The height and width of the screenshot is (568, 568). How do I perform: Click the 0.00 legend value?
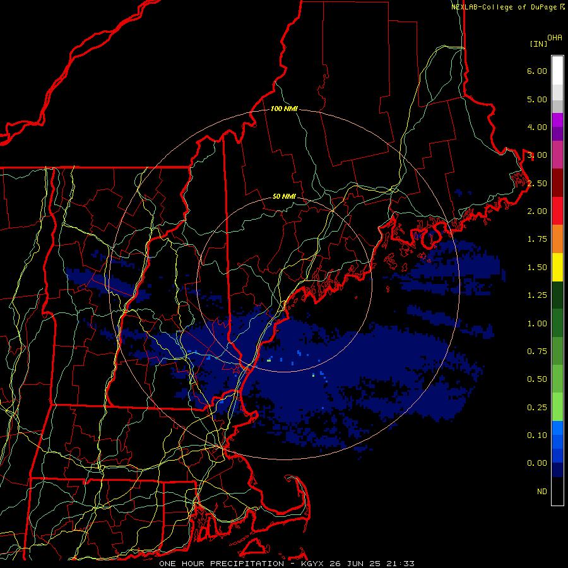[537, 463]
